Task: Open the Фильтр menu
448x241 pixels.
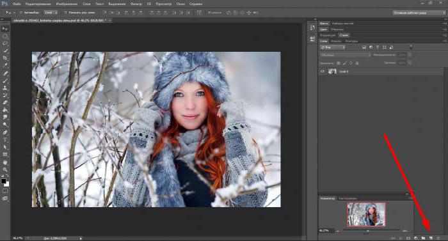Action: [x=136, y=4]
